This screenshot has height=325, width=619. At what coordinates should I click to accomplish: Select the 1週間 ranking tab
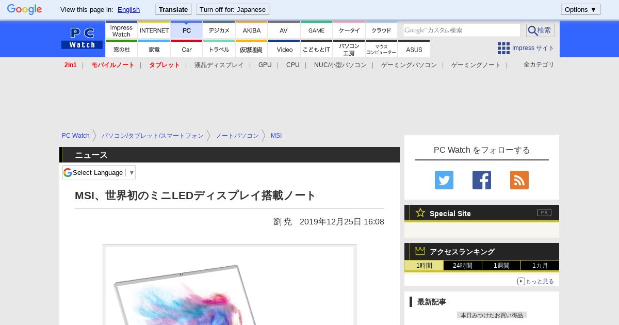pos(501,266)
